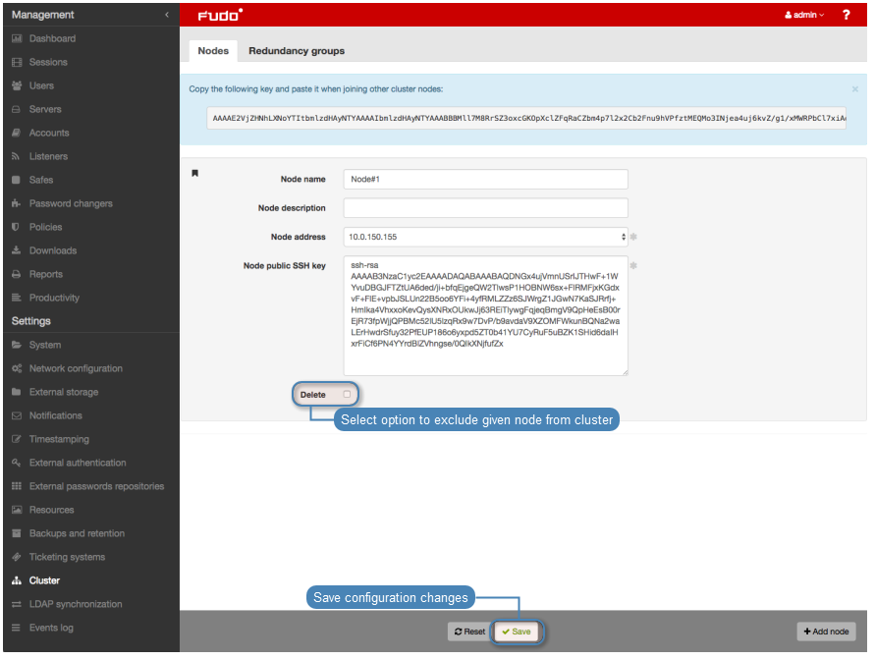Click the Node name input field
The width and height of the screenshot is (875, 660).
click(x=485, y=179)
